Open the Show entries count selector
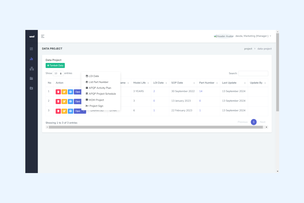Image resolution: width=304 pixels, height=203 pixels. click(x=58, y=73)
